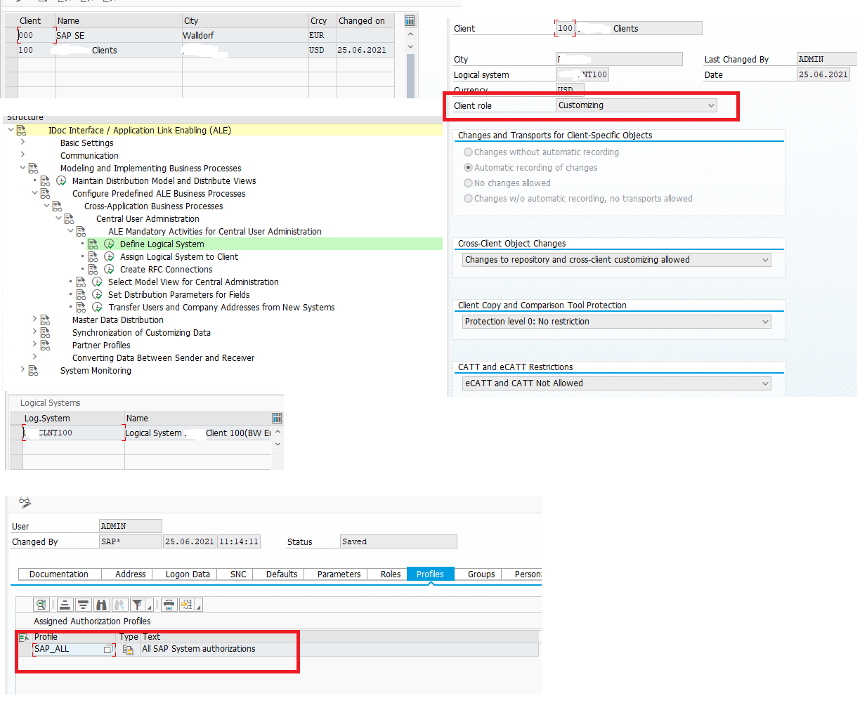Screen dimensions: 867x710
Task: Open the Logon Data tab
Action: tap(188, 574)
